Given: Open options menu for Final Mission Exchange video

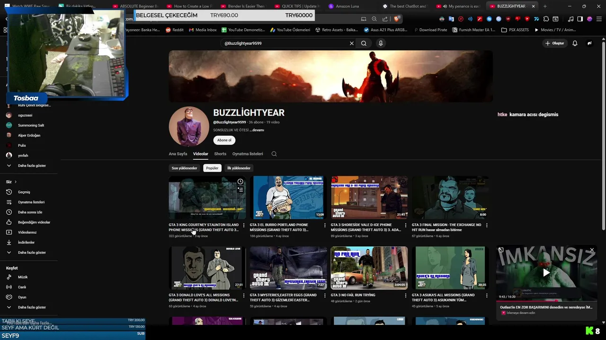Looking at the screenshot, I should click(x=487, y=225).
